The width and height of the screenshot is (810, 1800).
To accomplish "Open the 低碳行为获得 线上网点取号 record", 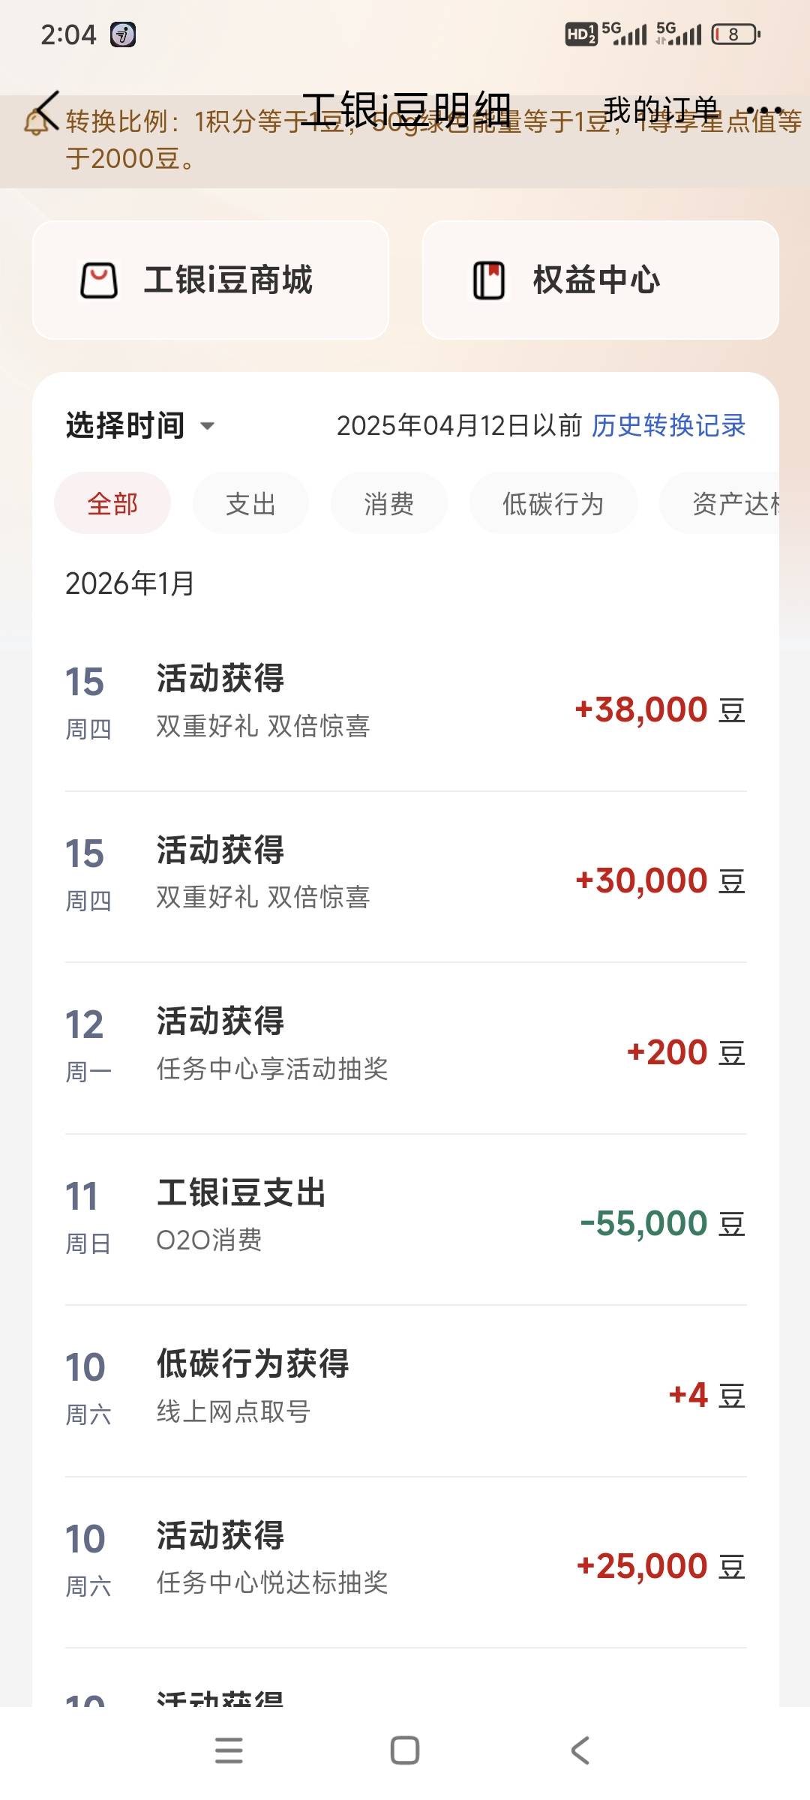I will click(x=405, y=1391).
